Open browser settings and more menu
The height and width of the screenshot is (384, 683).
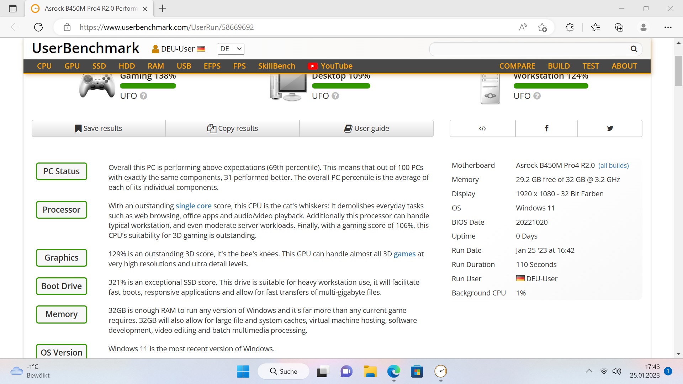coord(668,27)
